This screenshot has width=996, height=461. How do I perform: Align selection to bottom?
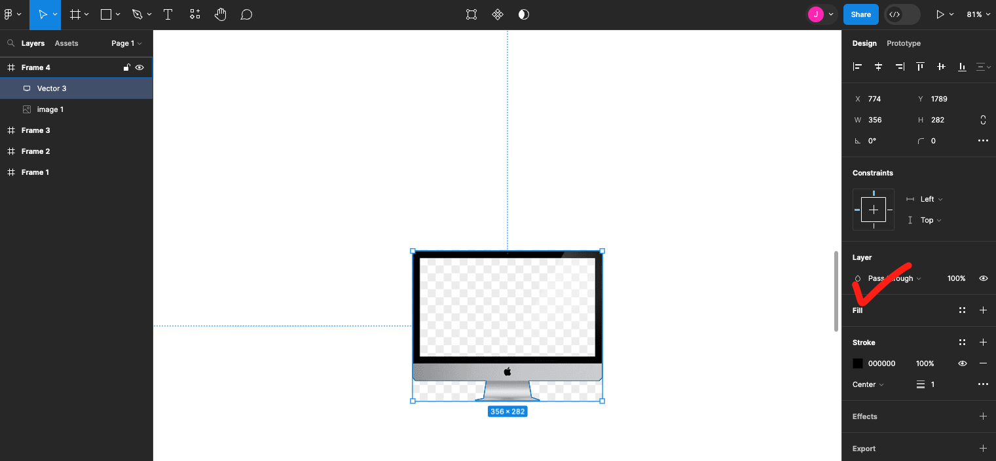(962, 66)
